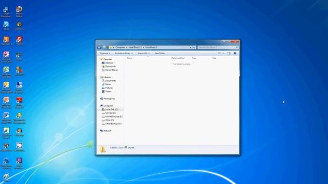Open the Movies Backup (E:) drive
This screenshot has height=184, width=328.
pos(112,117)
